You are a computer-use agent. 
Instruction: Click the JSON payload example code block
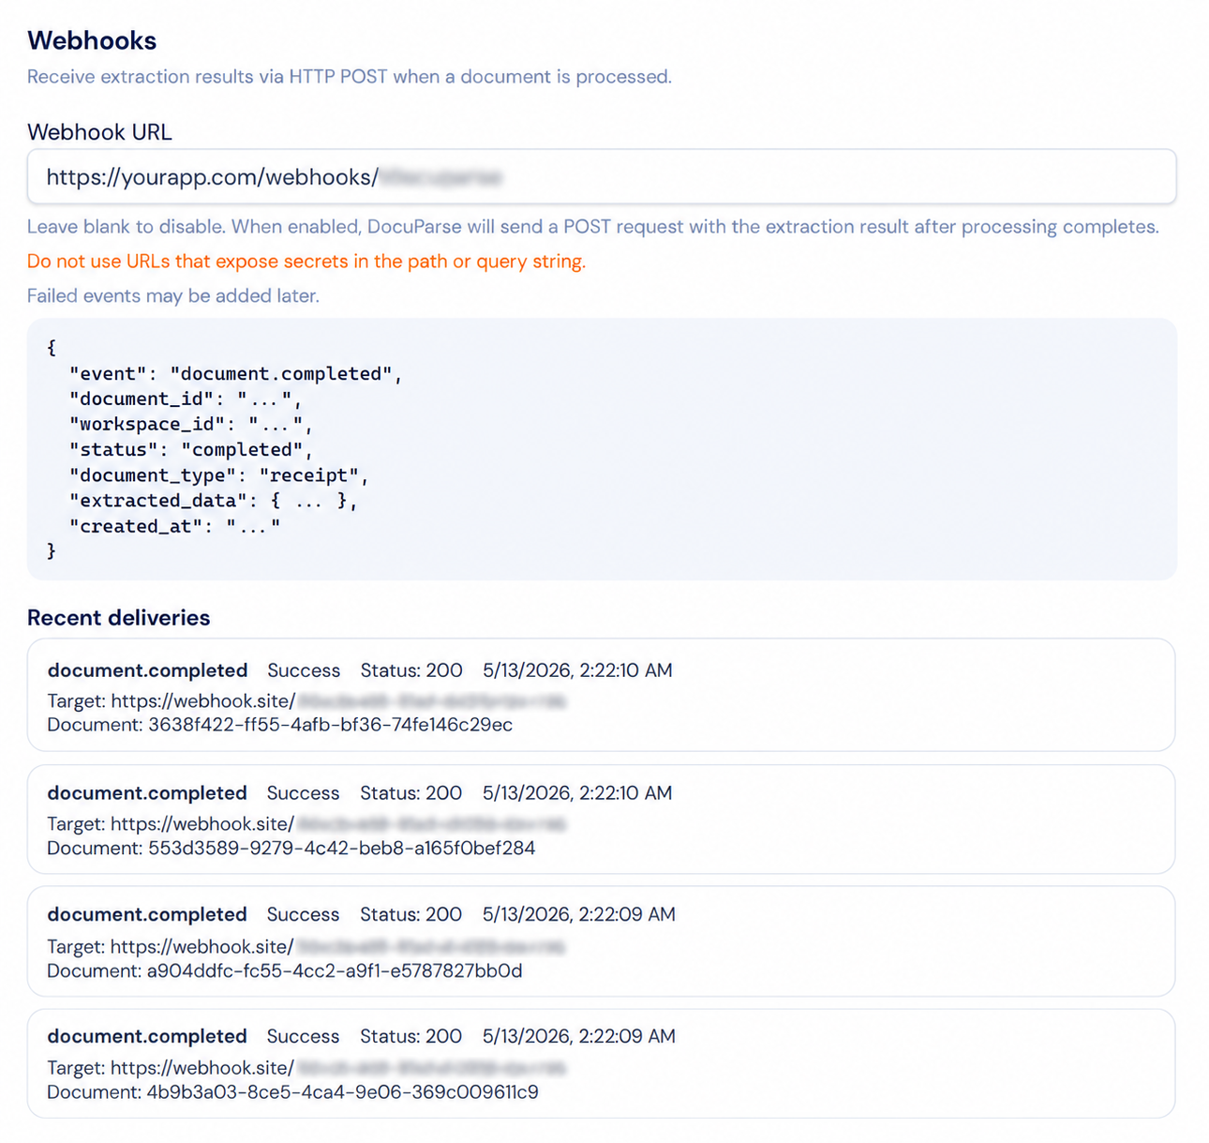coord(602,449)
